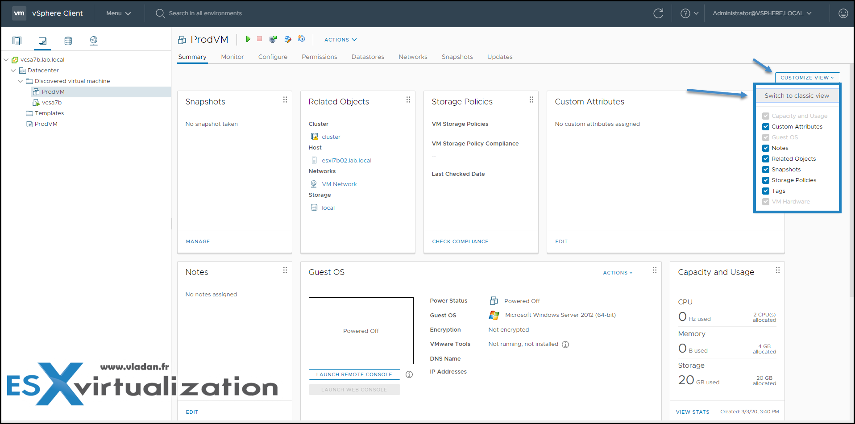Open the Customize View dropdown
The image size is (855, 424).
pyautogui.click(x=807, y=78)
